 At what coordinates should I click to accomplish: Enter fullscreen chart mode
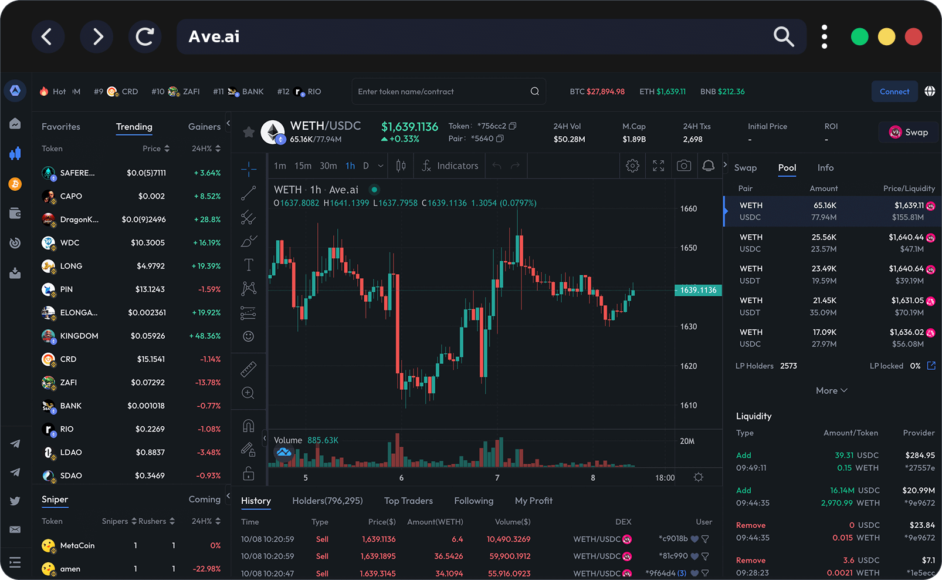[658, 166]
